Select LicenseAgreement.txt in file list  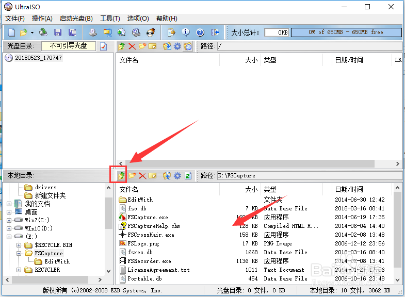[158, 270]
